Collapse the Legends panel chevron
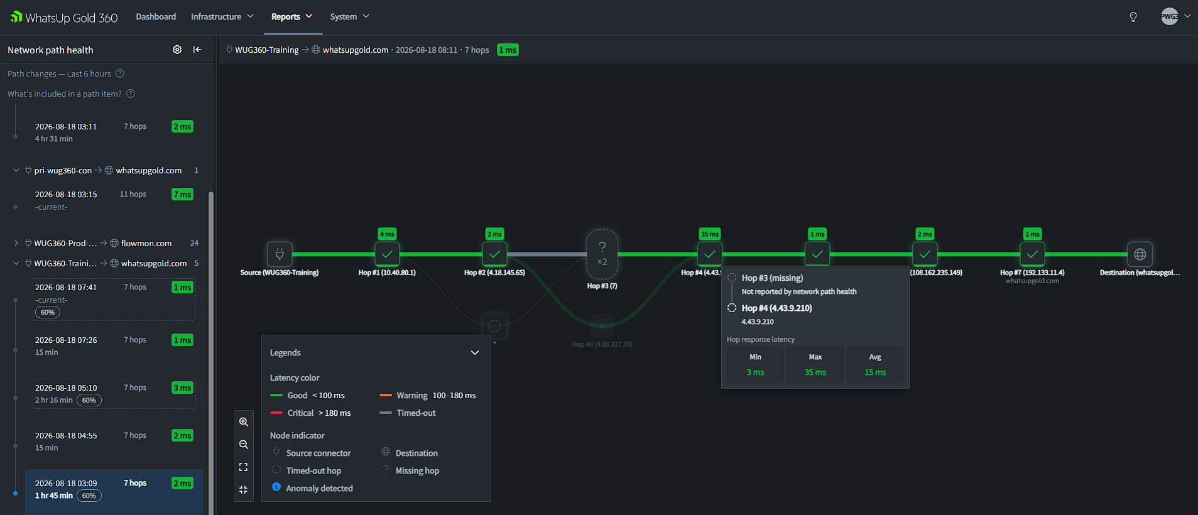The image size is (1198, 515). (475, 353)
